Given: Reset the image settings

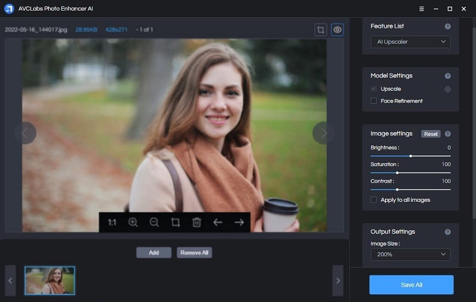Looking at the screenshot, I should click(431, 133).
